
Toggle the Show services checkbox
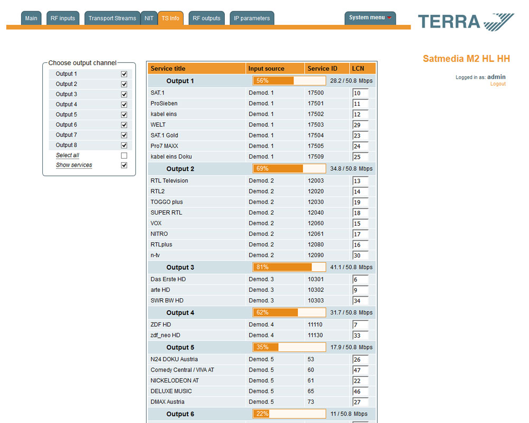(124, 165)
